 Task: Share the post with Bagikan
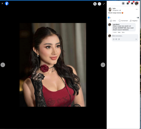(x=134, y=21)
